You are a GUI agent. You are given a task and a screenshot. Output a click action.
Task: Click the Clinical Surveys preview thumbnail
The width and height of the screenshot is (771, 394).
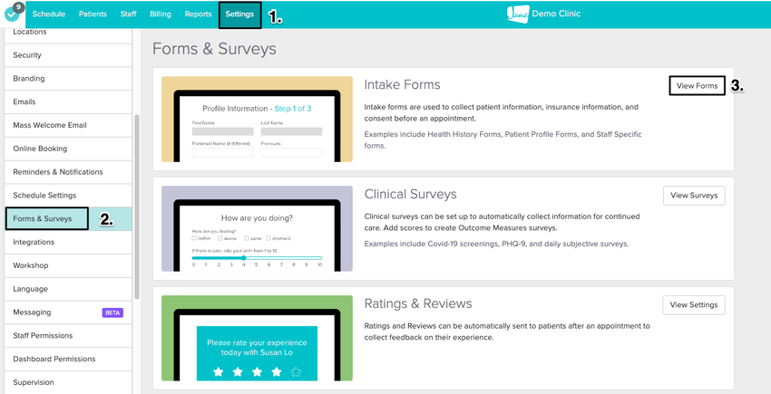click(257, 229)
